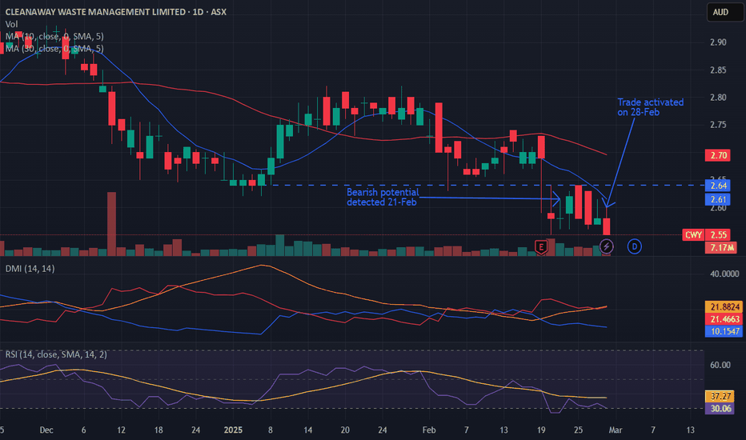Select the RSI (14, close, SMA) label

56,354
